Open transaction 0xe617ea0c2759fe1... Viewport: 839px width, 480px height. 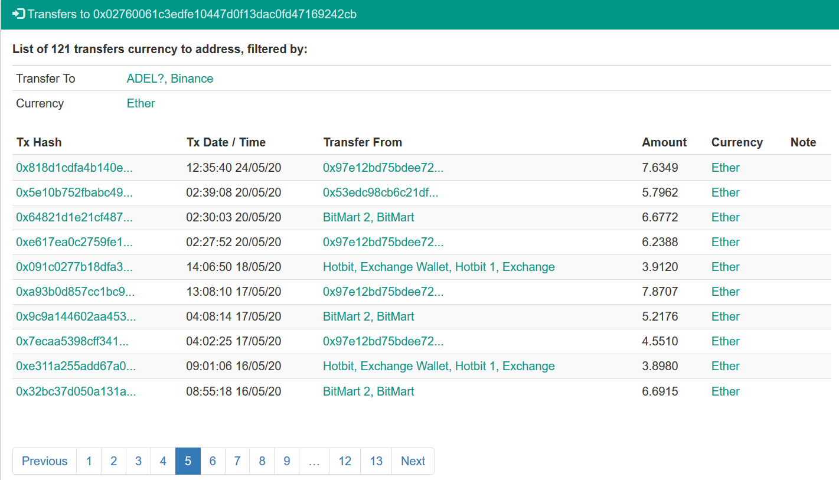[x=74, y=242]
